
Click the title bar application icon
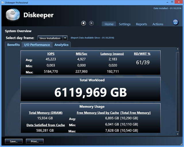point(3,3)
